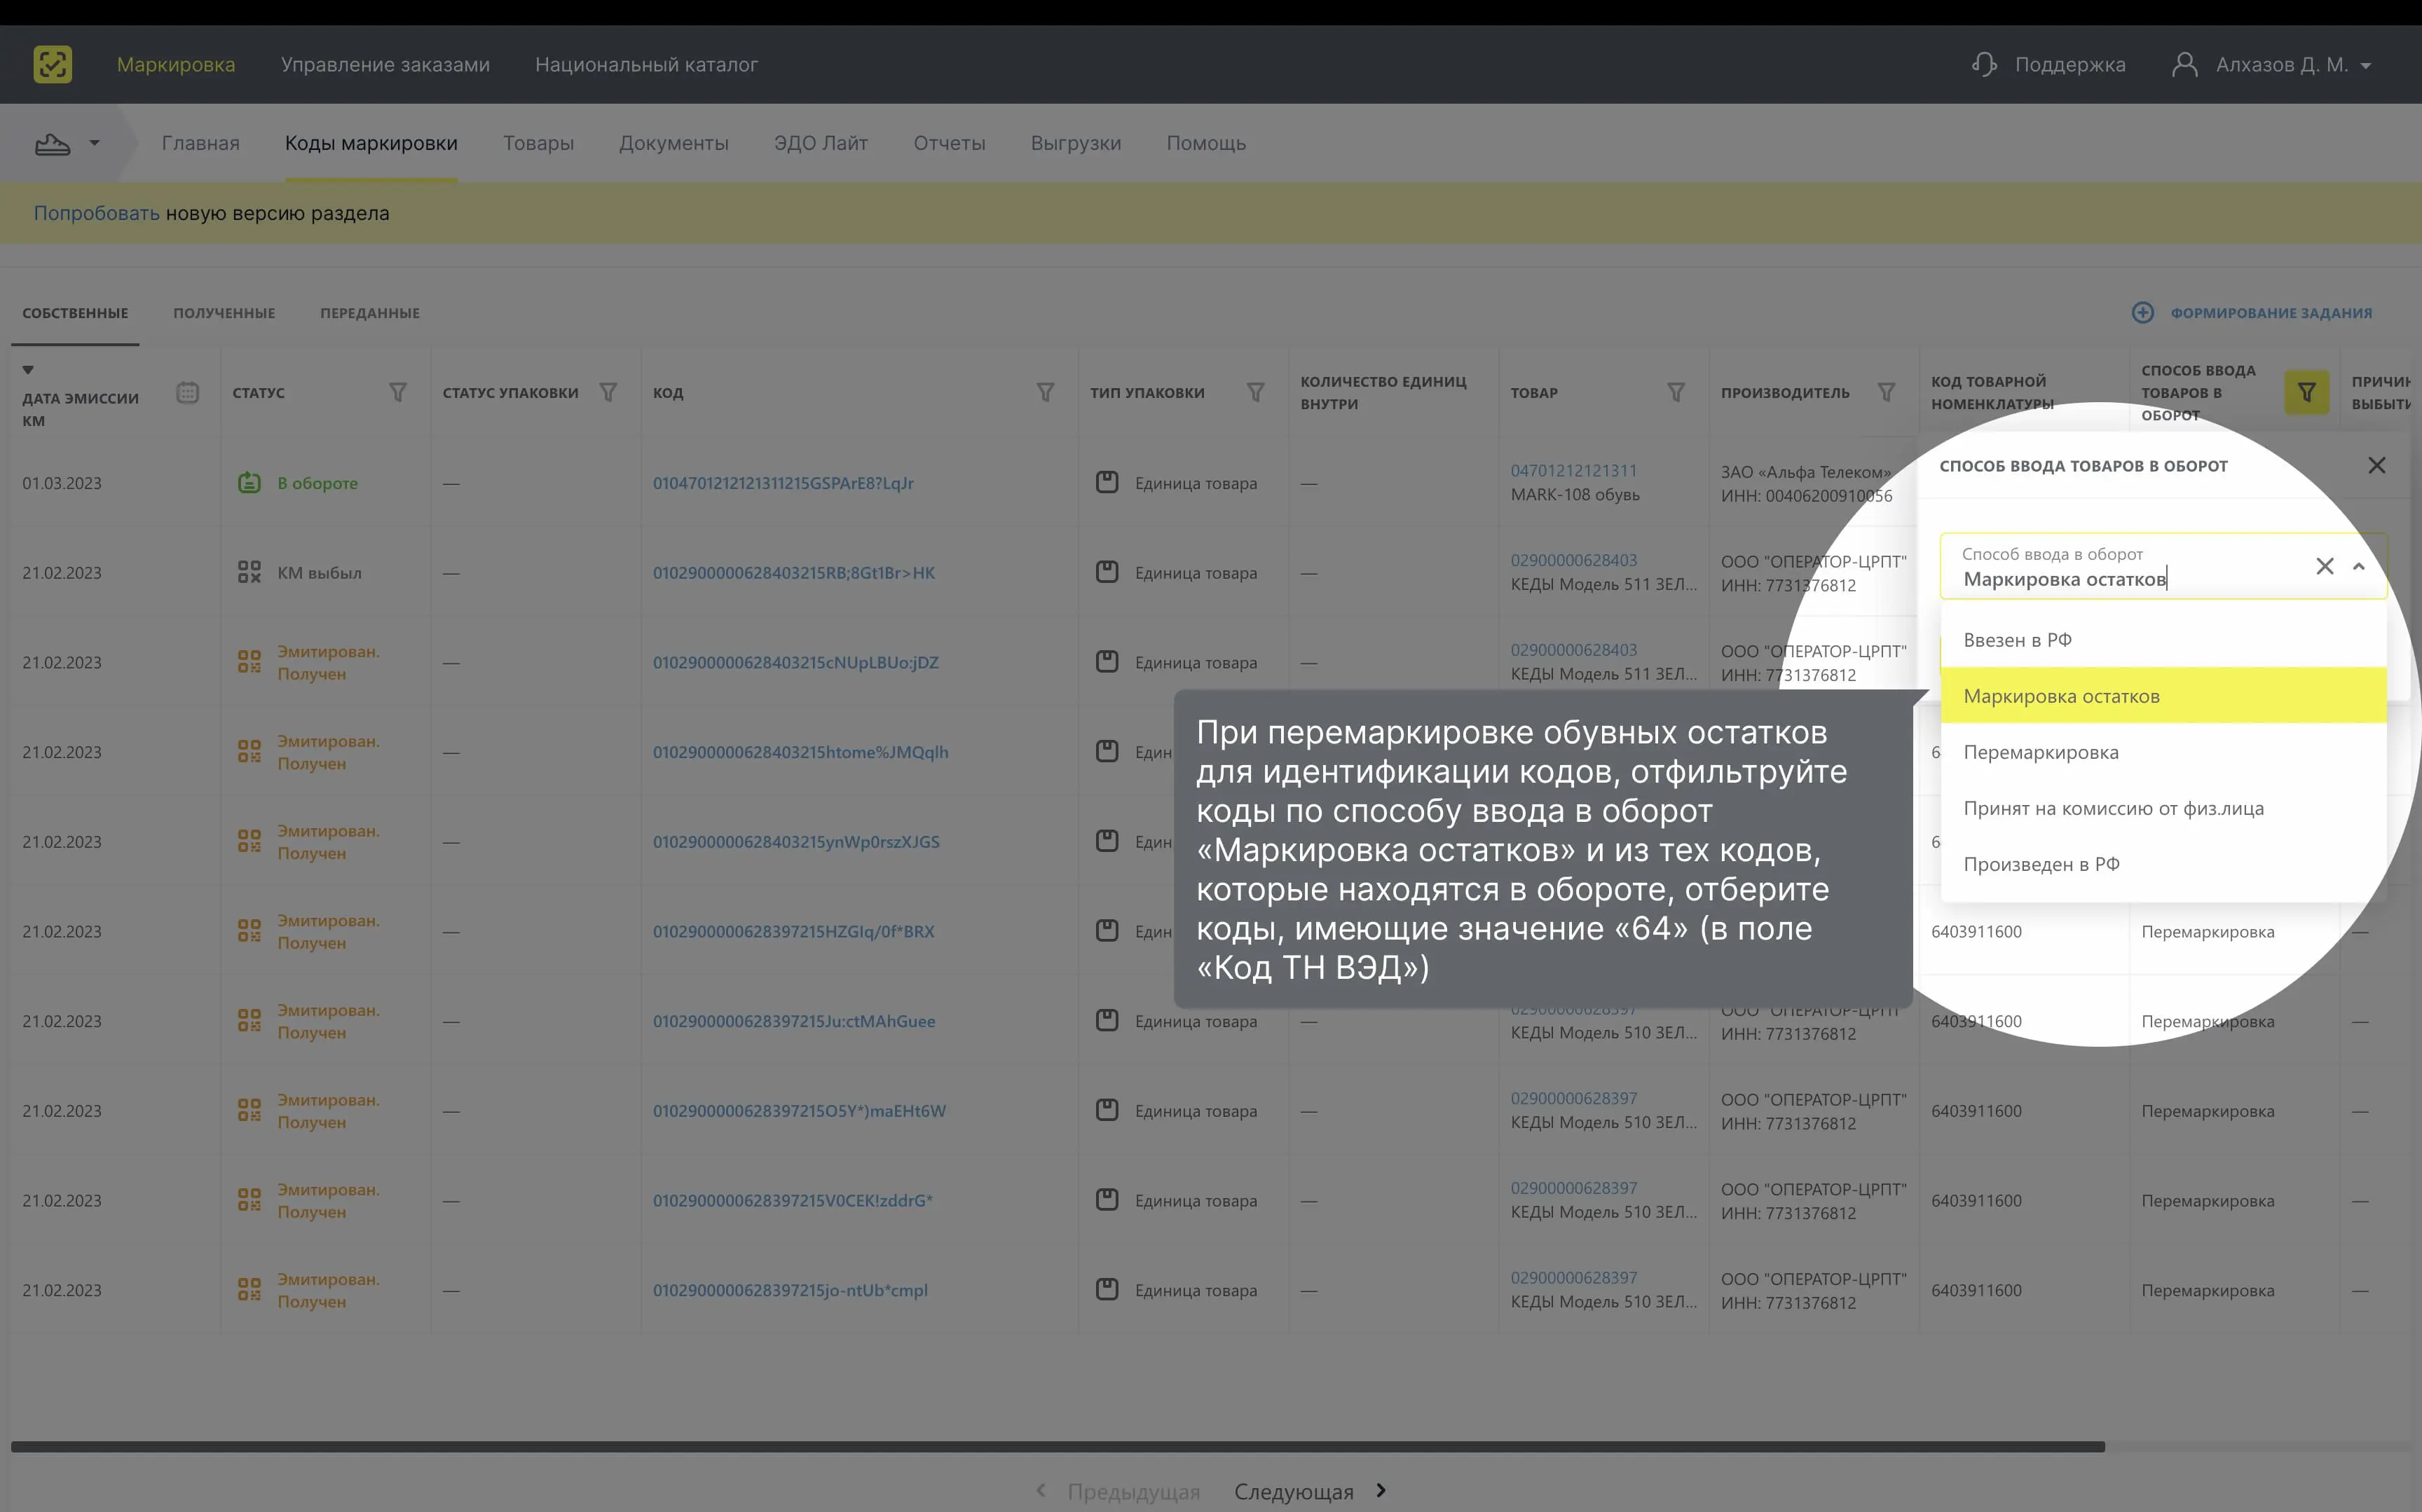Image resolution: width=2422 pixels, height=1512 pixels.
Task: Click the Честный ЗНАК logo icon
Action: coord(52,64)
